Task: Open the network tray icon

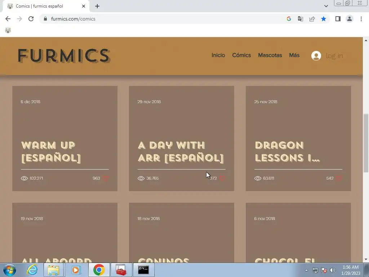Action: point(315,270)
